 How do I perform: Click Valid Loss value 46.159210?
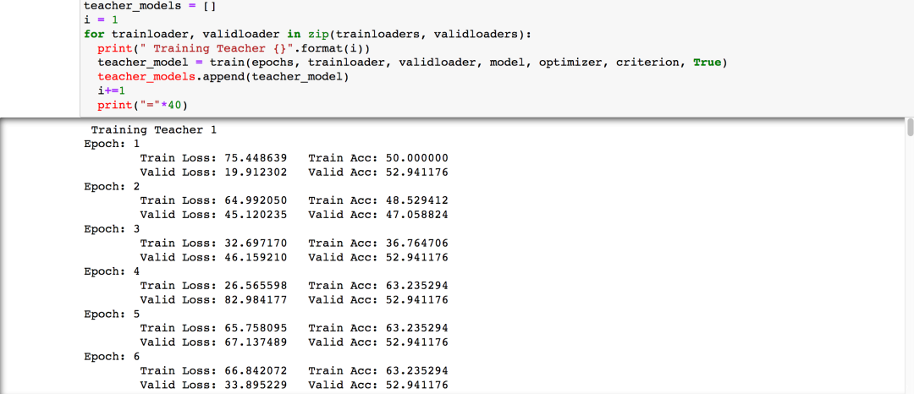coord(256,257)
